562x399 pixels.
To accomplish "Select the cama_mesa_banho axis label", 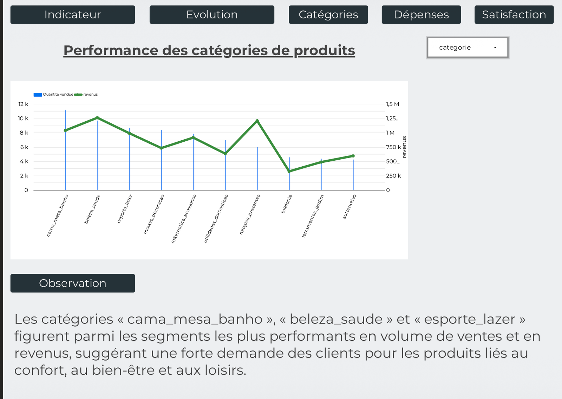I will (x=57, y=215).
